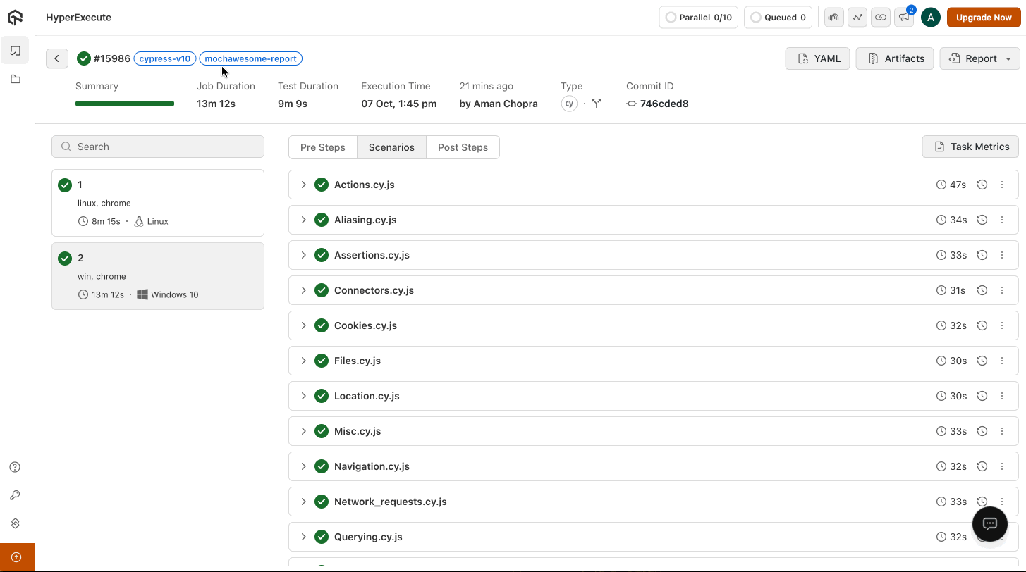Expand the Navigation.cy.js scenario
The image size is (1026, 572).
[x=304, y=466]
